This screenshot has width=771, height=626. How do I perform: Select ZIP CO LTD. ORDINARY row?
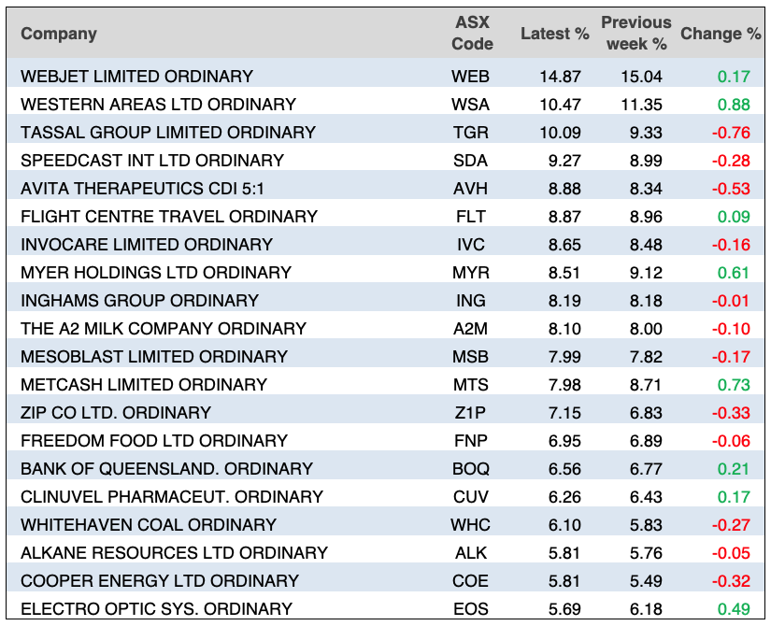116,412
